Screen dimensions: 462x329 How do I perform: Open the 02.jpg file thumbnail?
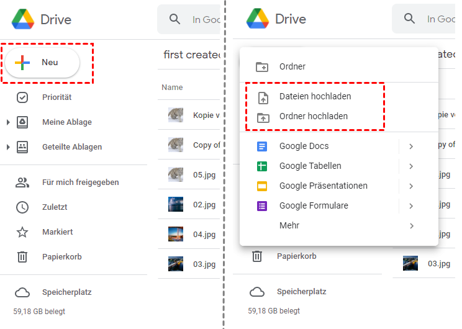(x=176, y=204)
